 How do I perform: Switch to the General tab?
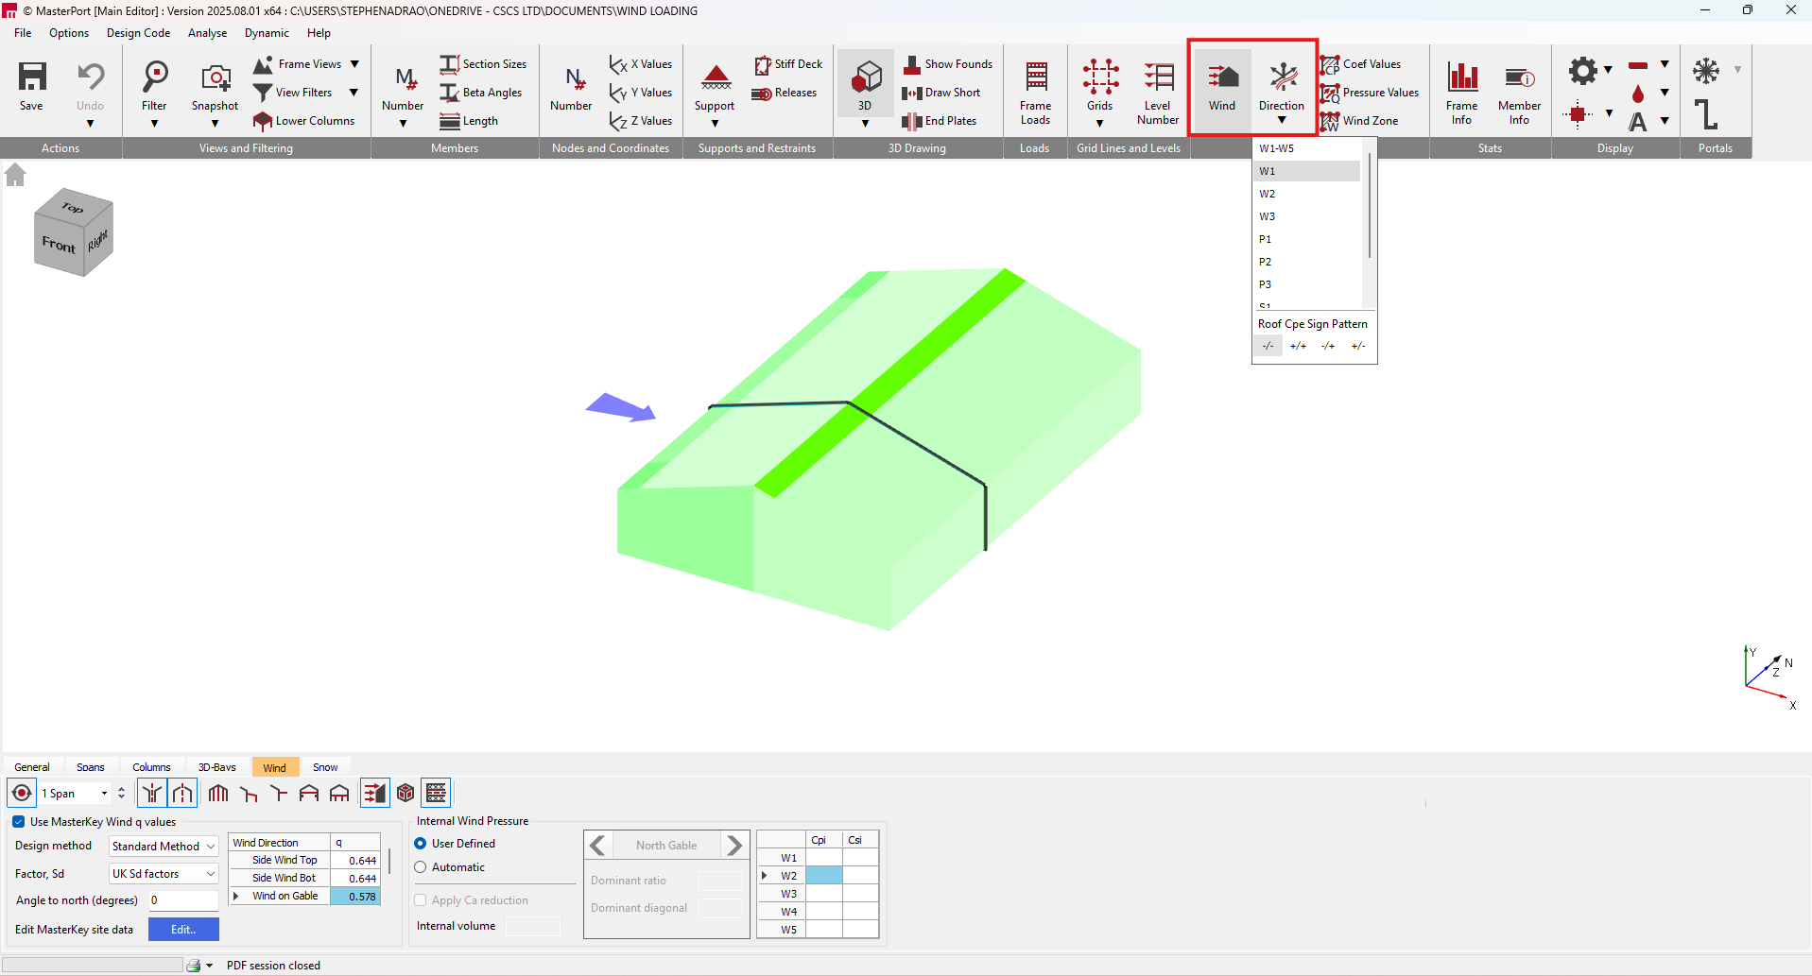(x=32, y=767)
